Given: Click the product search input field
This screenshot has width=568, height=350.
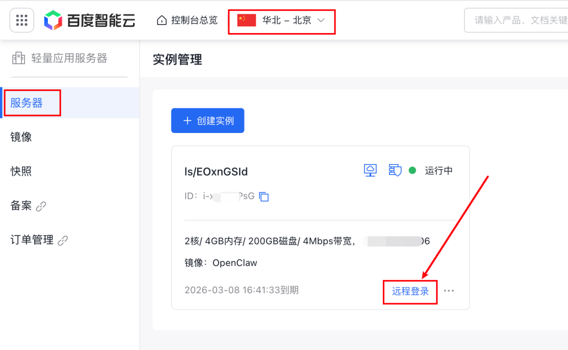Looking at the screenshot, I should click(526, 20).
